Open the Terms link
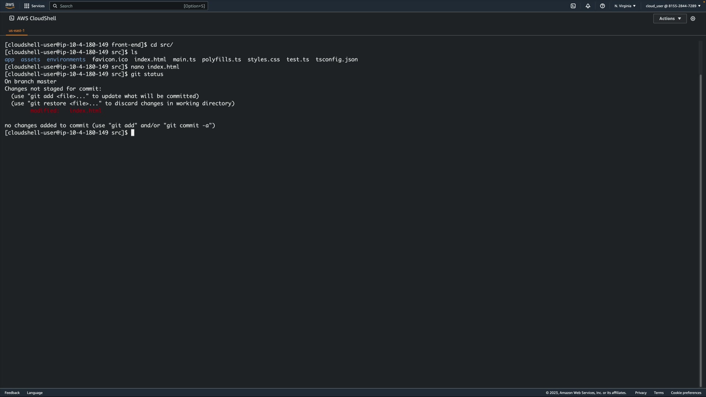Screen dimensions: 706x397 (x=659, y=393)
